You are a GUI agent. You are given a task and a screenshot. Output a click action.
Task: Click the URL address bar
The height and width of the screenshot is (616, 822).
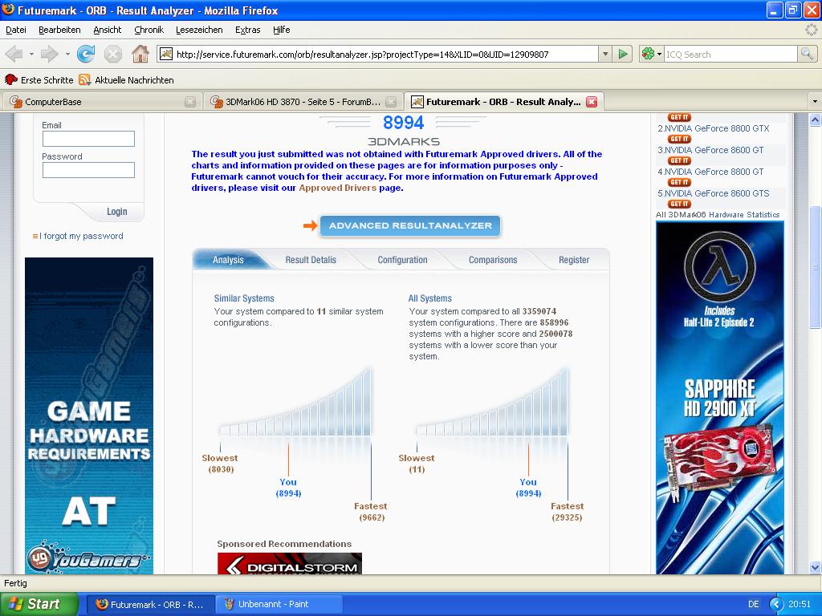tap(385, 54)
